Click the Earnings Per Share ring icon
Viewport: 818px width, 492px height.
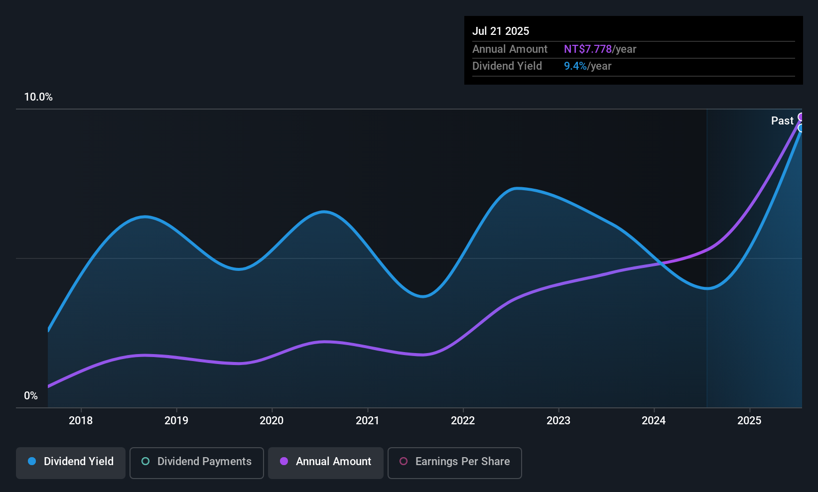click(404, 462)
